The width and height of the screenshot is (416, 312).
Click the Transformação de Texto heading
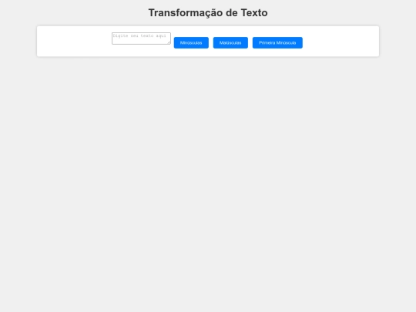tap(208, 13)
